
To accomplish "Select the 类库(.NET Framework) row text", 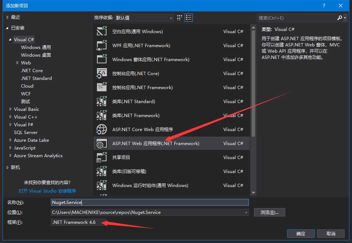I will click(x=136, y=116).
